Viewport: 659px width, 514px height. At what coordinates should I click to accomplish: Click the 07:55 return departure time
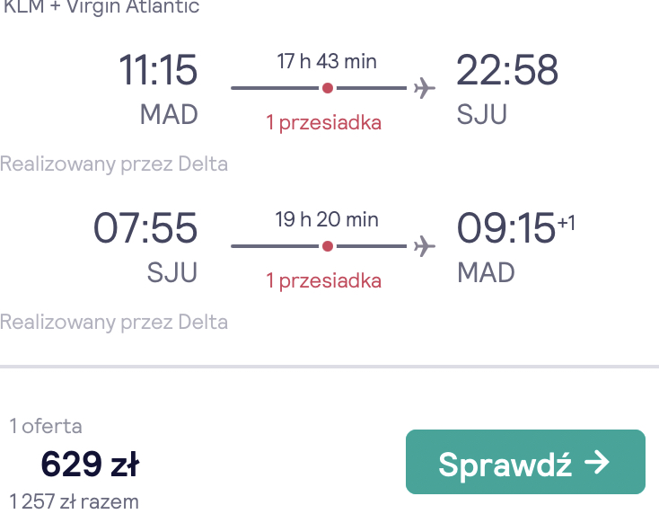point(145,228)
